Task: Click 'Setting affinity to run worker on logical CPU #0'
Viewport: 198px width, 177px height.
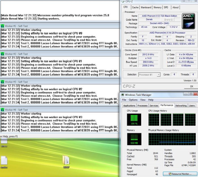Action: 51,33
